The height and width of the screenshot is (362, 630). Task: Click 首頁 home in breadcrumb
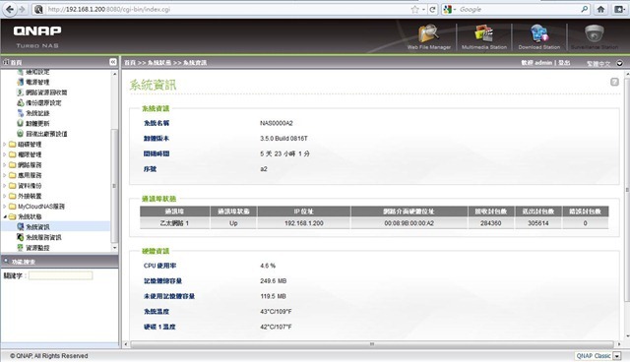coord(130,63)
